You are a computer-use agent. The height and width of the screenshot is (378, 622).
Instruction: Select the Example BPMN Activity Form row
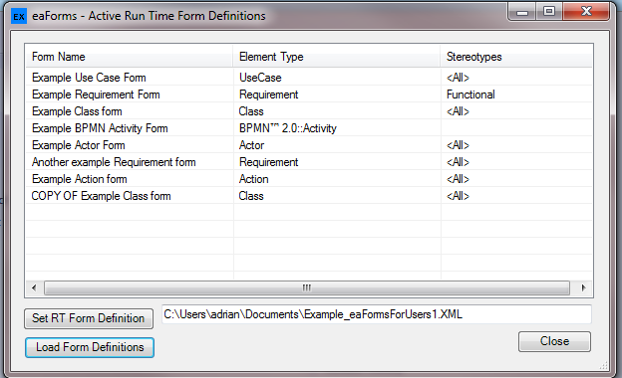point(309,128)
